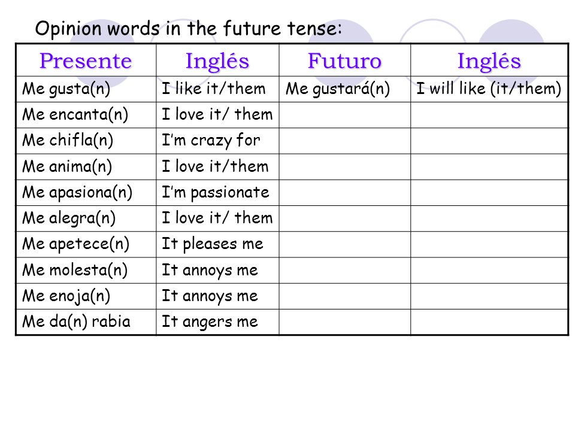The width and height of the screenshot is (575, 431).
Task: Click the empty Futuro cell beside 'Me encanta(n)'
Action: click(x=345, y=115)
